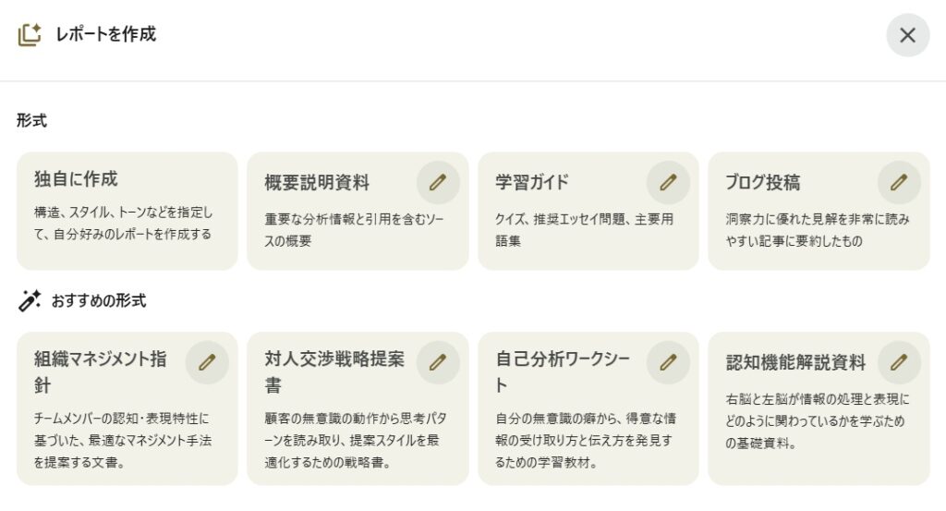Click the edit pencil on 学習ガイド card
The height and width of the screenshot is (511, 946).
point(668,183)
